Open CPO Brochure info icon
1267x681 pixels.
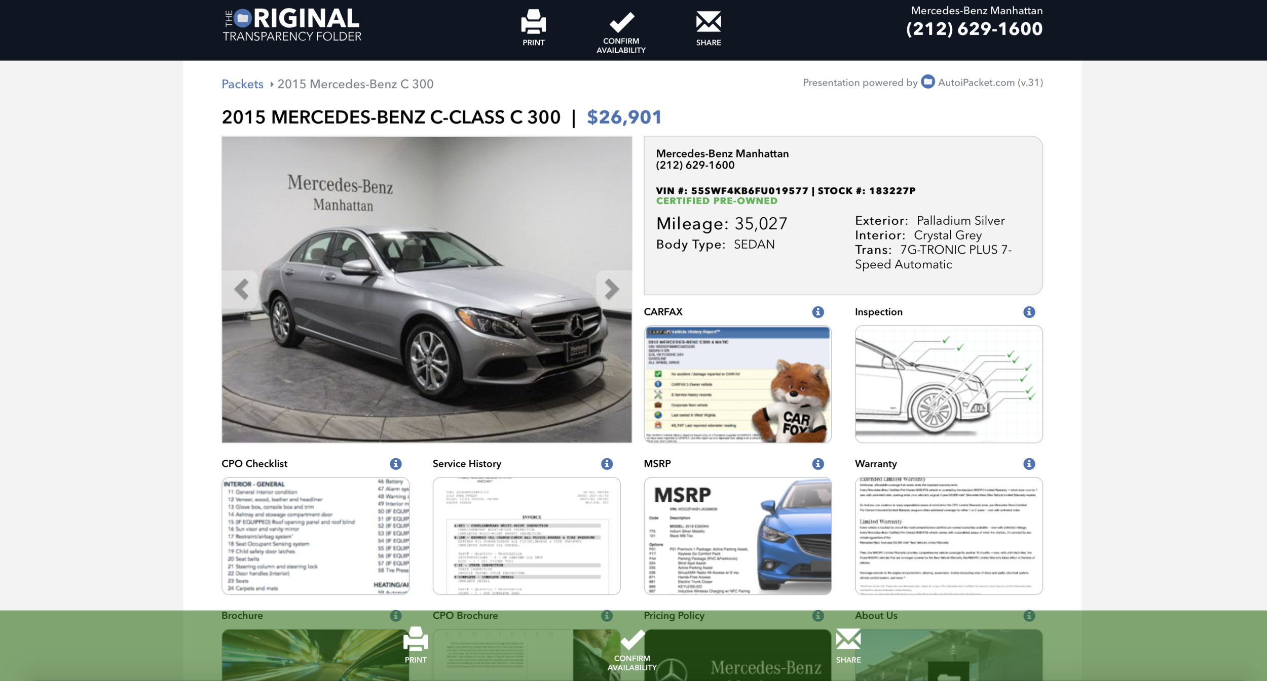coord(607,616)
